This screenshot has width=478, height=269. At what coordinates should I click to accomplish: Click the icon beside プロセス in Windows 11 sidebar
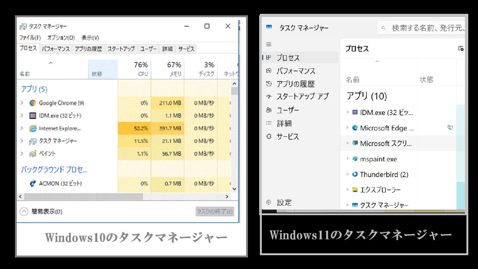click(269, 58)
